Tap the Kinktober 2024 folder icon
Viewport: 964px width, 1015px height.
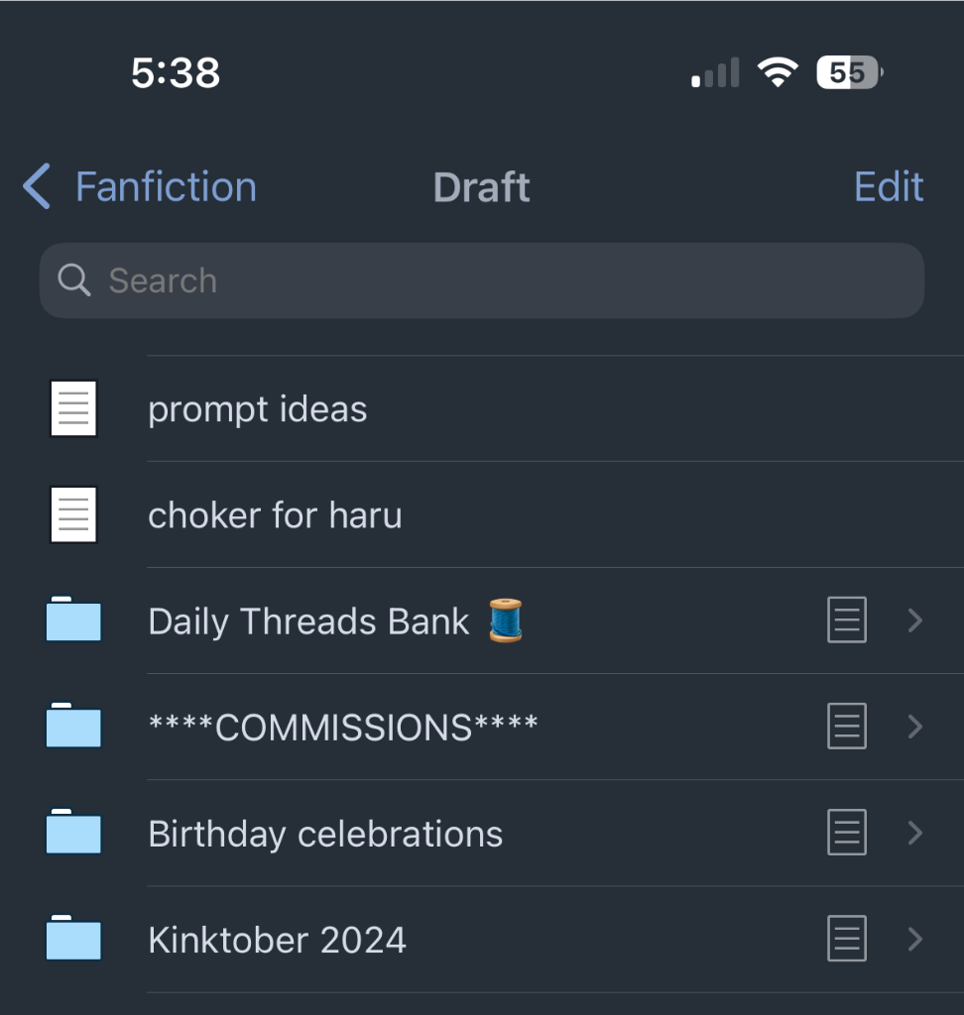tap(73, 939)
